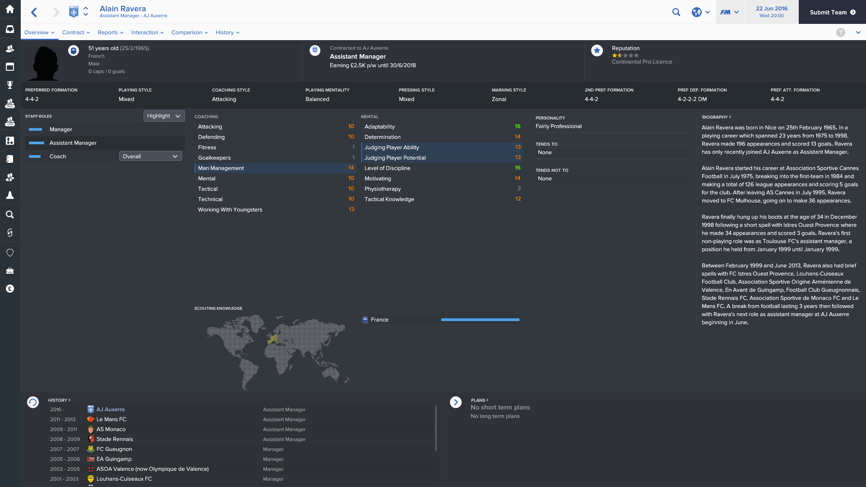Open the Club Info shield icon in sidebar
Image resolution: width=866 pixels, height=487 pixels.
[10, 253]
